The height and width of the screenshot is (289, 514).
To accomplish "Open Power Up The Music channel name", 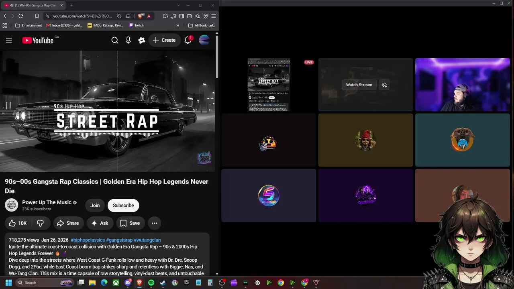I will [47, 202].
